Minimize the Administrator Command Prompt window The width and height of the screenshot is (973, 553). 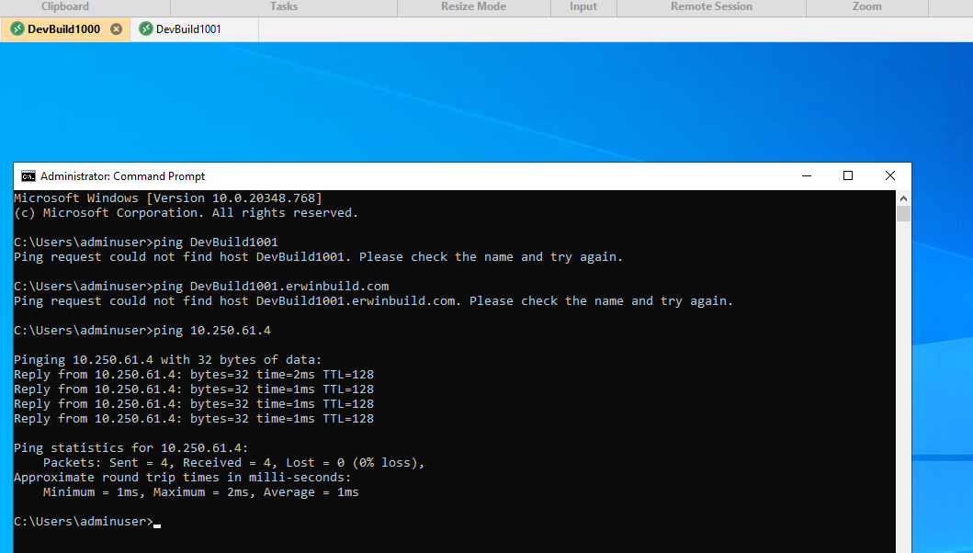coord(806,175)
